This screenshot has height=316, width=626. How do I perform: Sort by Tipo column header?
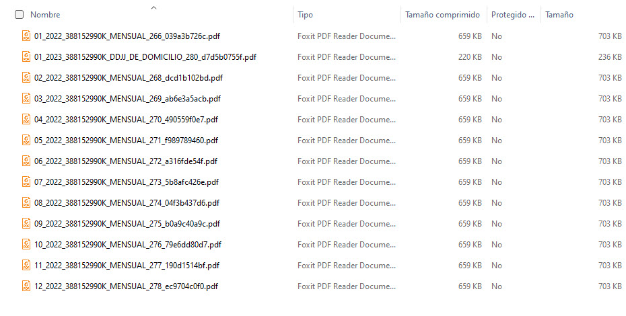tap(305, 15)
